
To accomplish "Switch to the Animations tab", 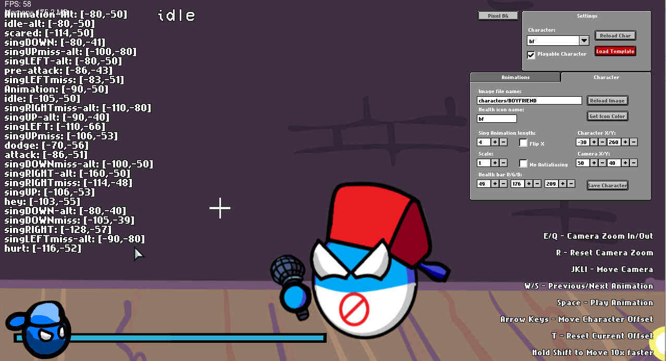I will point(515,78).
